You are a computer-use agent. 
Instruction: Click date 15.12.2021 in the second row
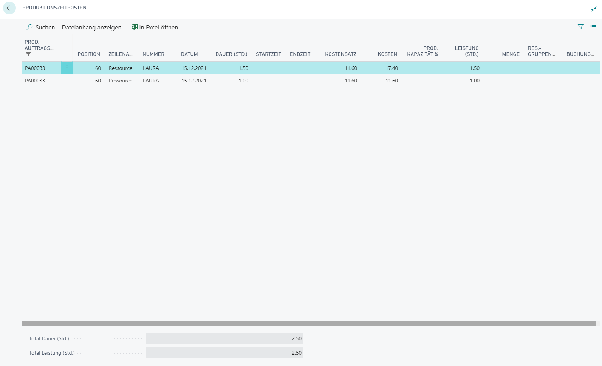[x=194, y=81]
